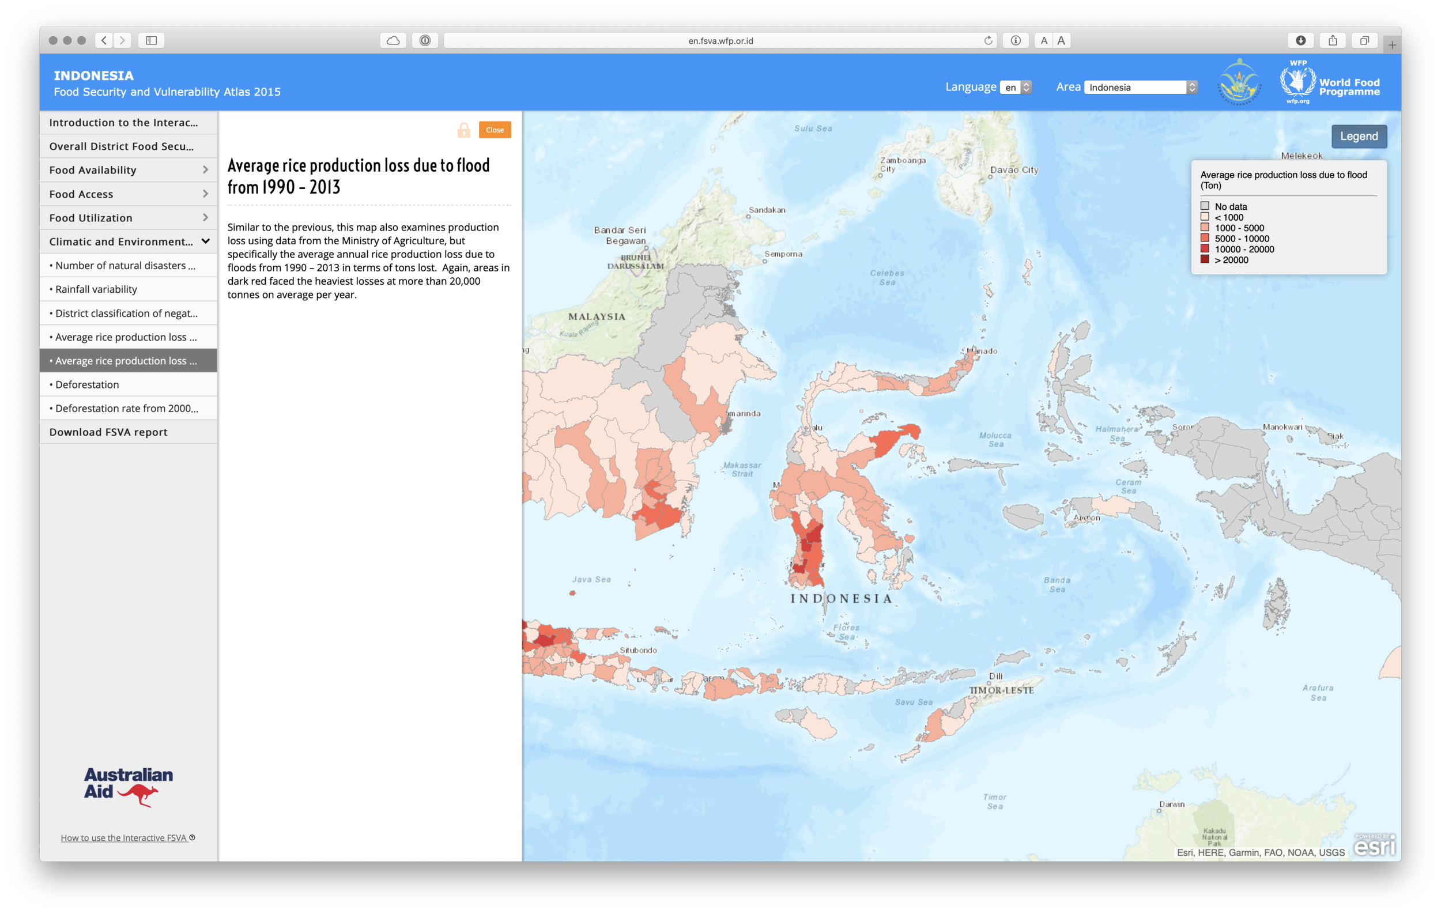
Task: Click the 'Banda Sea' map label
Action: tap(1057, 584)
